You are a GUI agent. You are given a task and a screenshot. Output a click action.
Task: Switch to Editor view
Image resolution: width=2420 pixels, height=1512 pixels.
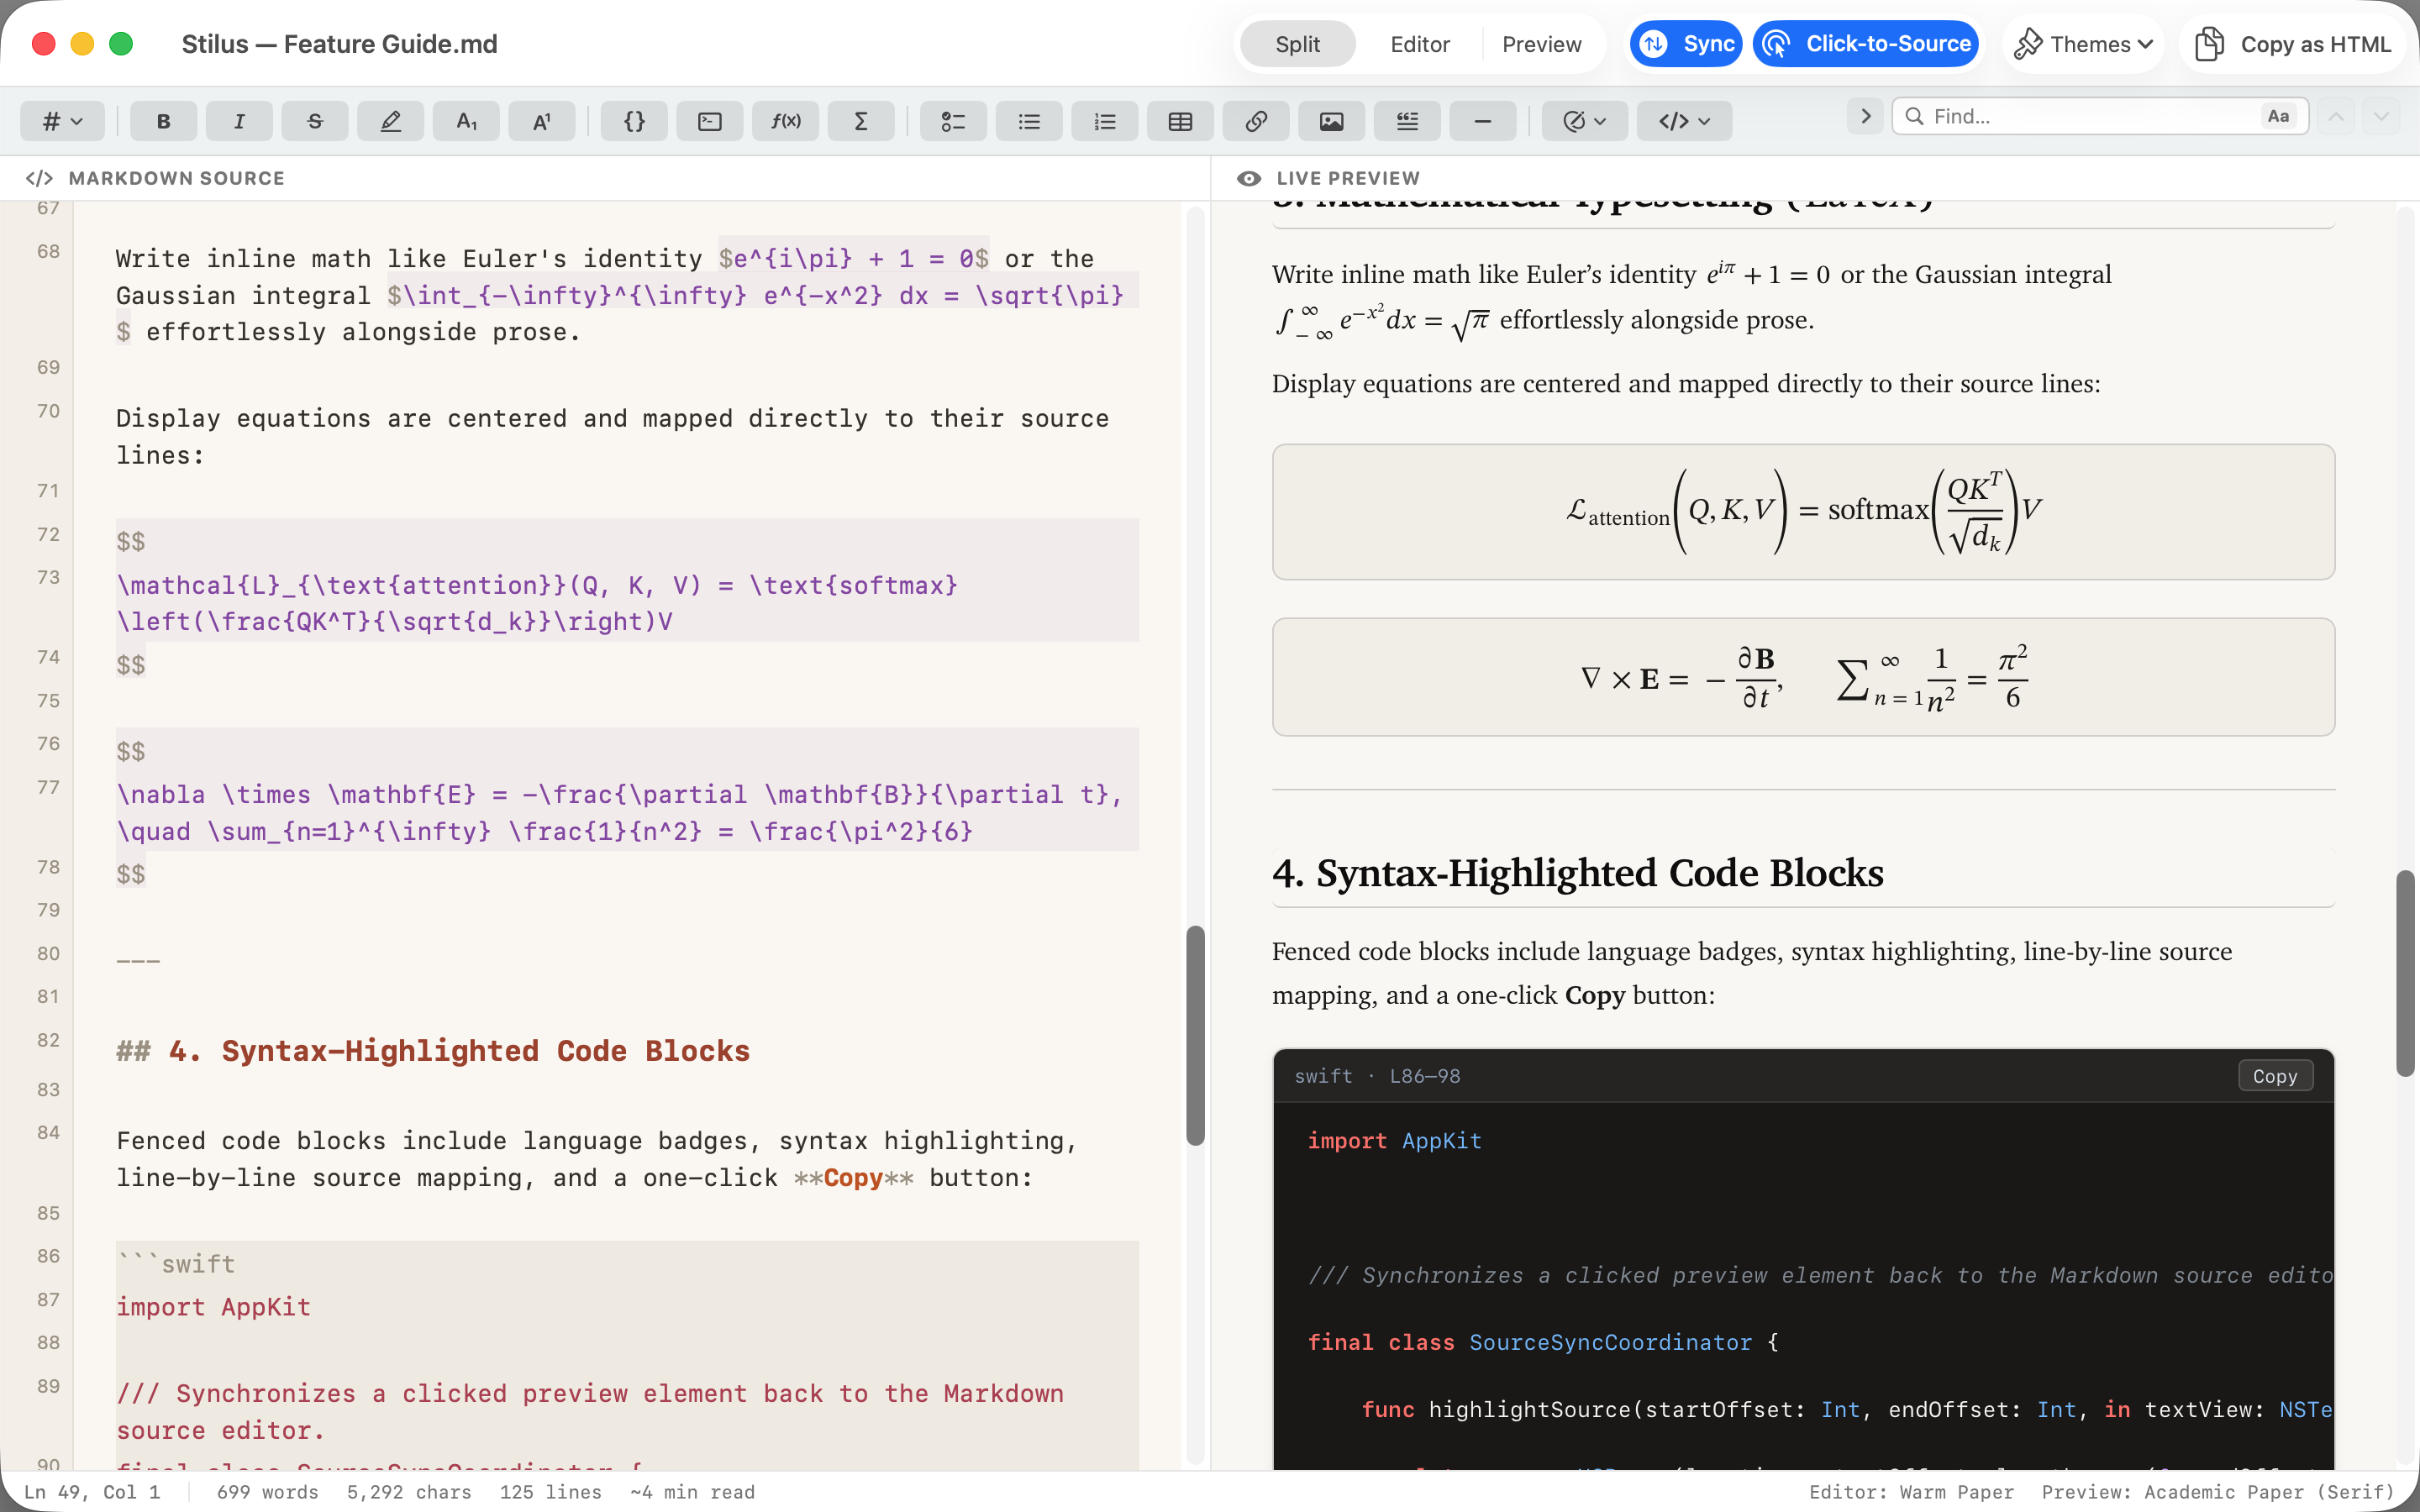pyautogui.click(x=1420, y=44)
